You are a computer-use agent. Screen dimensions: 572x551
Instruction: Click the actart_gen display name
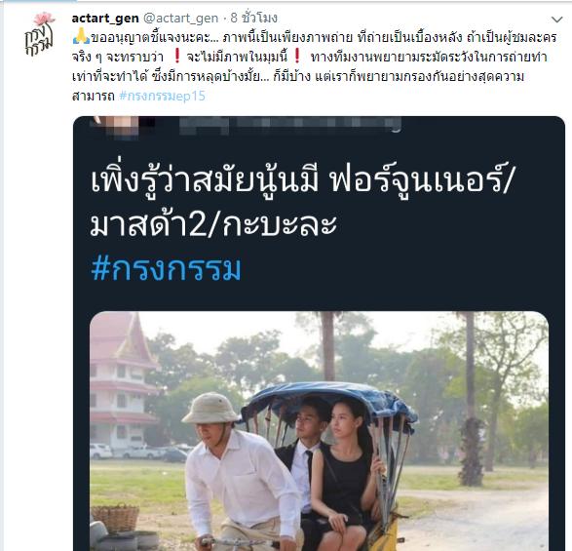tap(105, 18)
